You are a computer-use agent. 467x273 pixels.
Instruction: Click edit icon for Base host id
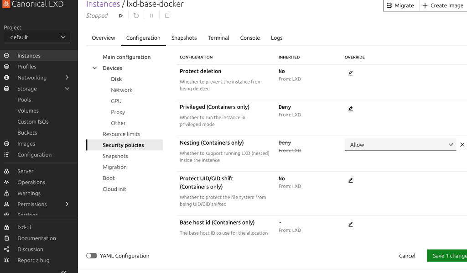click(x=350, y=224)
